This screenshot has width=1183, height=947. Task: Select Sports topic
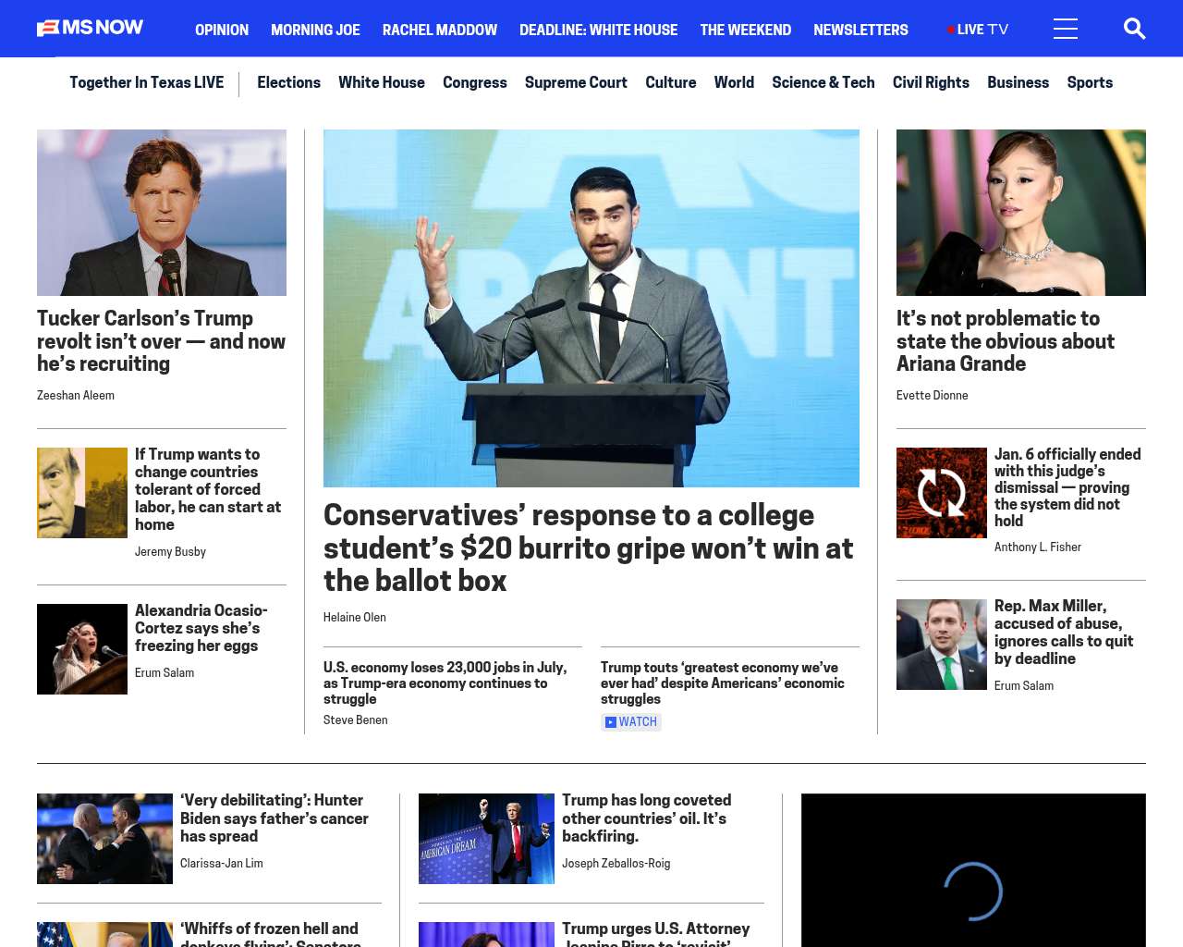(x=1090, y=82)
